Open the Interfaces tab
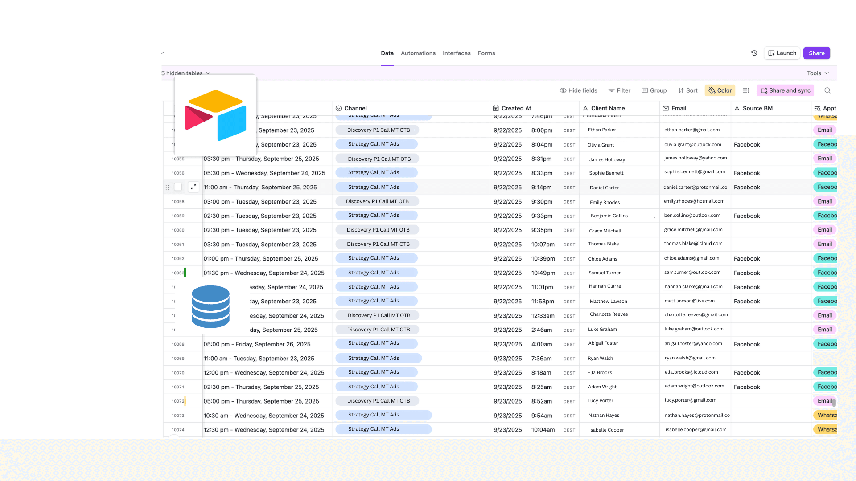This screenshot has width=856, height=481. click(x=457, y=53)
